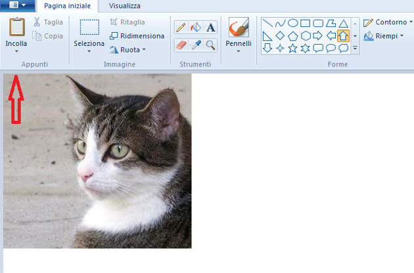
Task: Select the Triangle shape
Action: click(x=344, y=23)
